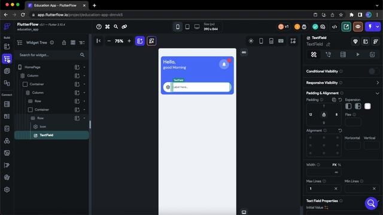Open the last tab in right panel
Screen dimensions: 383x215
click(x=372, y=54)
